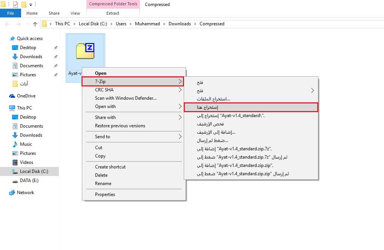Click the Local Disk (C:) drive icon

coord(15,171)
